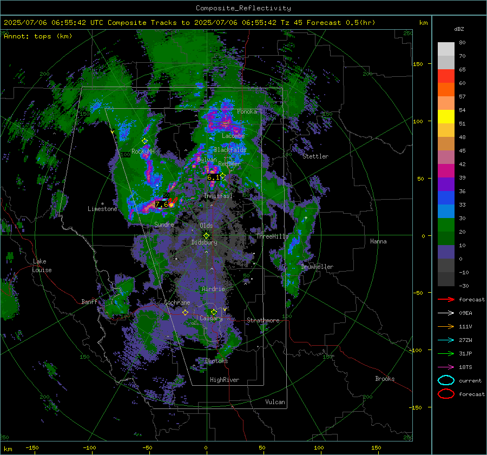Click the Ponoka city label
Viewport: 487px width, 455px height.
[247, 111]
